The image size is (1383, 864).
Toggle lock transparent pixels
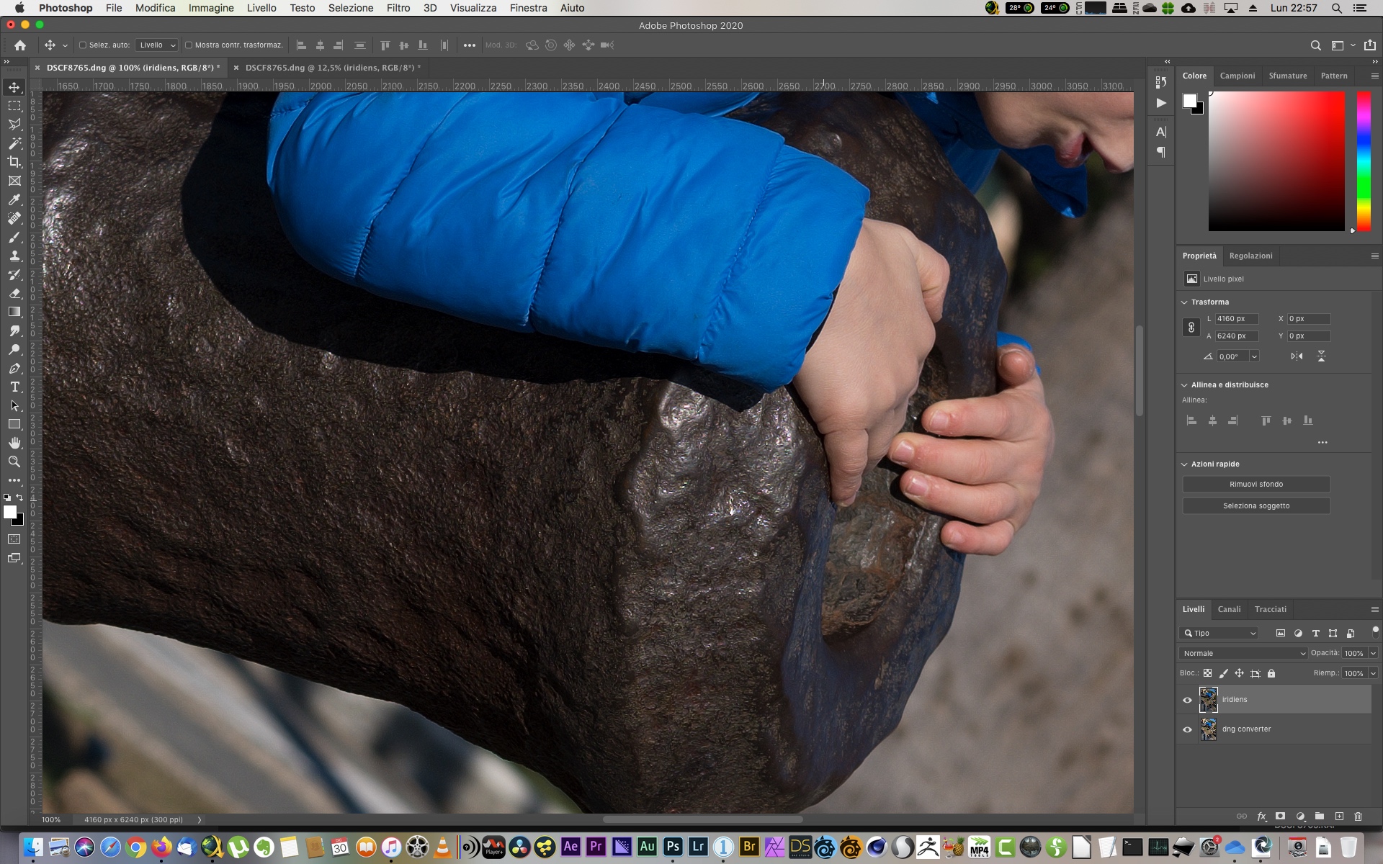[1208, 673]
